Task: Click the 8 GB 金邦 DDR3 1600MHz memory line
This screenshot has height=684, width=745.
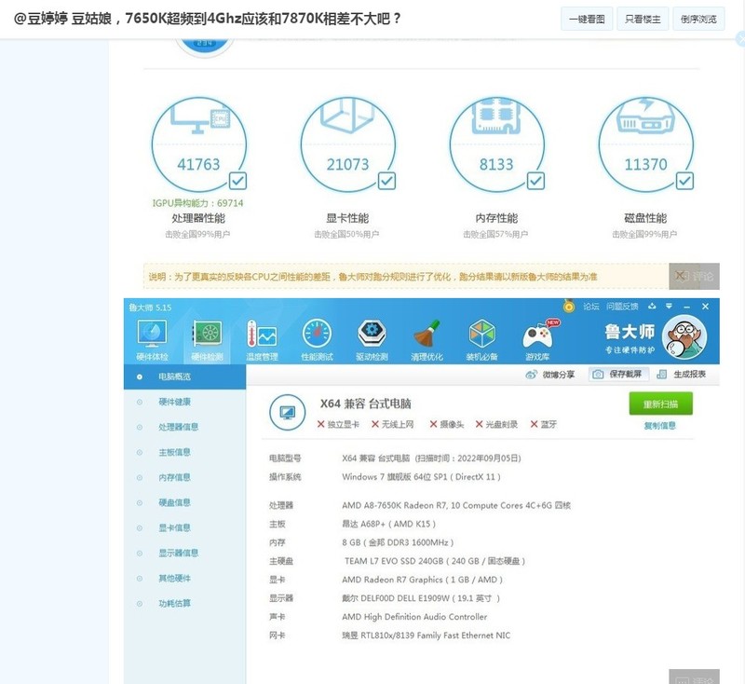Action: (398, 542)
